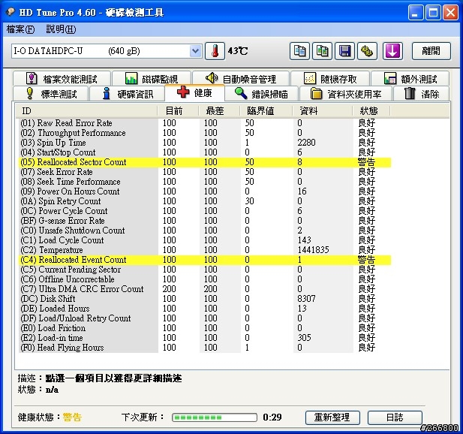Select the (DC) Disk Shift row

point(205,298)
